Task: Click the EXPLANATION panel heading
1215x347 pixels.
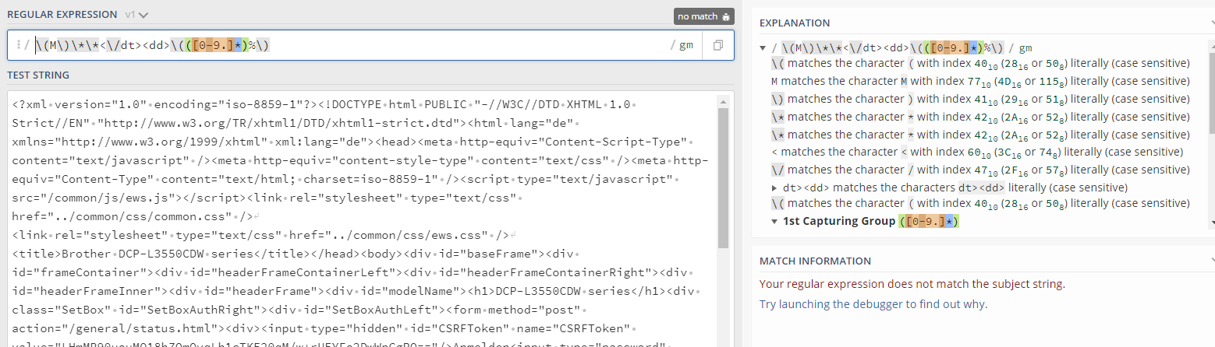Action: pyautogui.click(x=795, y=23)
